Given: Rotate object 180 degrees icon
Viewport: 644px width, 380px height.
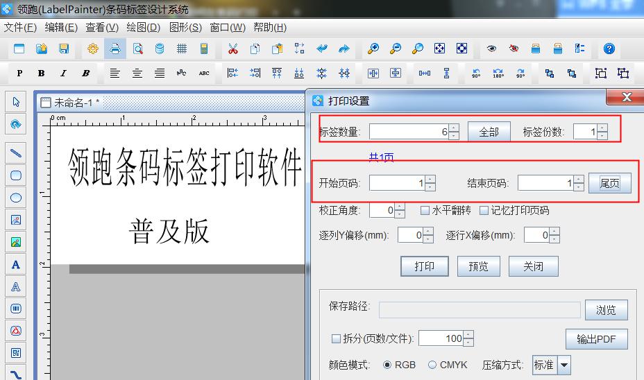Looking at the screenshot, I should click(x=498, y=74).
